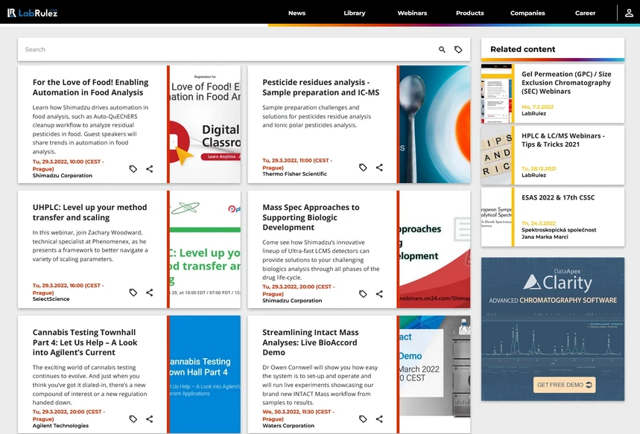Click Shimadzu Corporation under Mass Spec card

(x=292, y=301)
